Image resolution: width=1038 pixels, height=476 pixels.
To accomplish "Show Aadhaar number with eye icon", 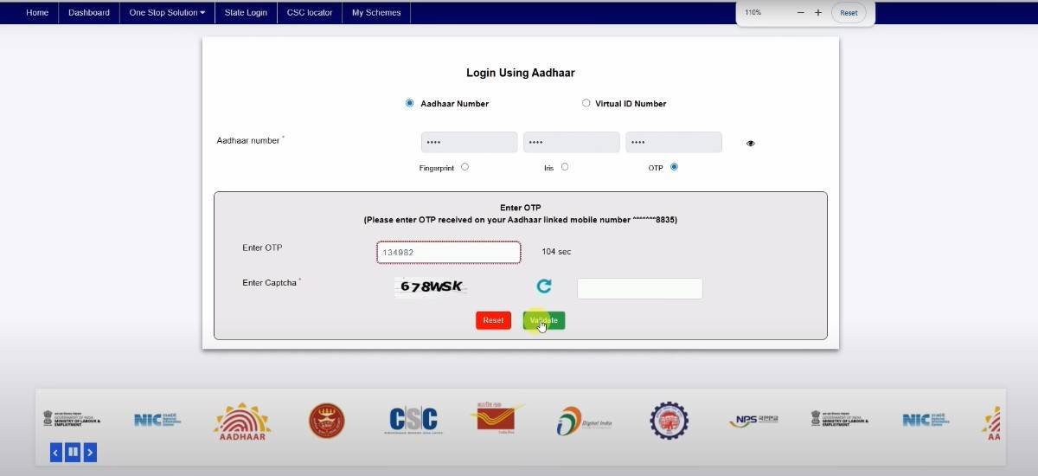I will [750, 144].
